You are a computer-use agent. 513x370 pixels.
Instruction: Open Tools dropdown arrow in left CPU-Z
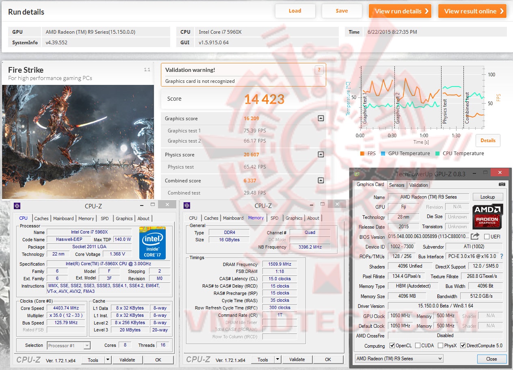click(108, 360)
